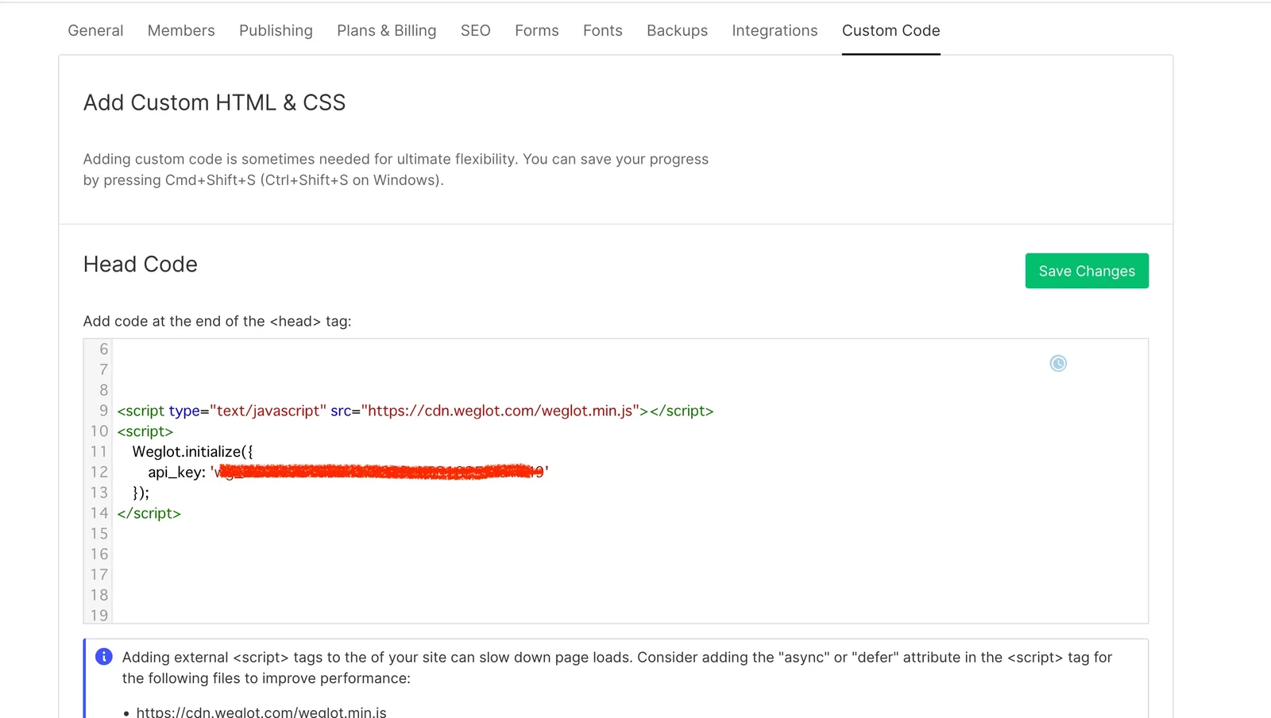Open the General settings tab
Image resolution: width=1271 pixels, height=718 pixels.
[x=95, y=30]
